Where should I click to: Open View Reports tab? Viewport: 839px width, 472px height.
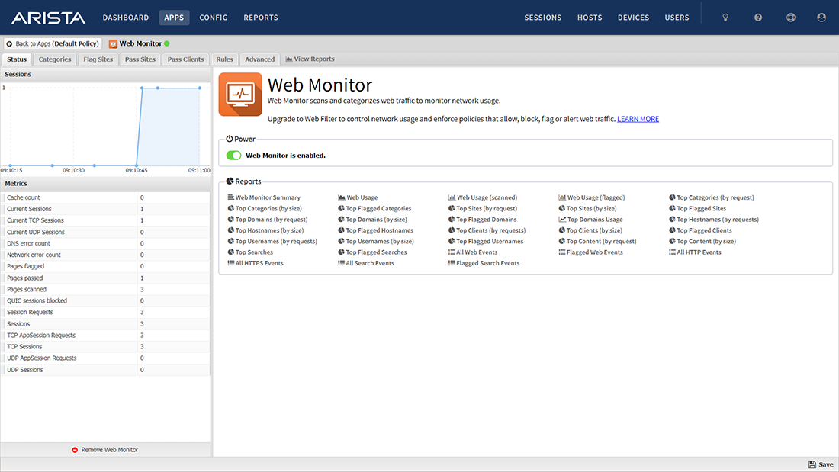pos(310,59)
